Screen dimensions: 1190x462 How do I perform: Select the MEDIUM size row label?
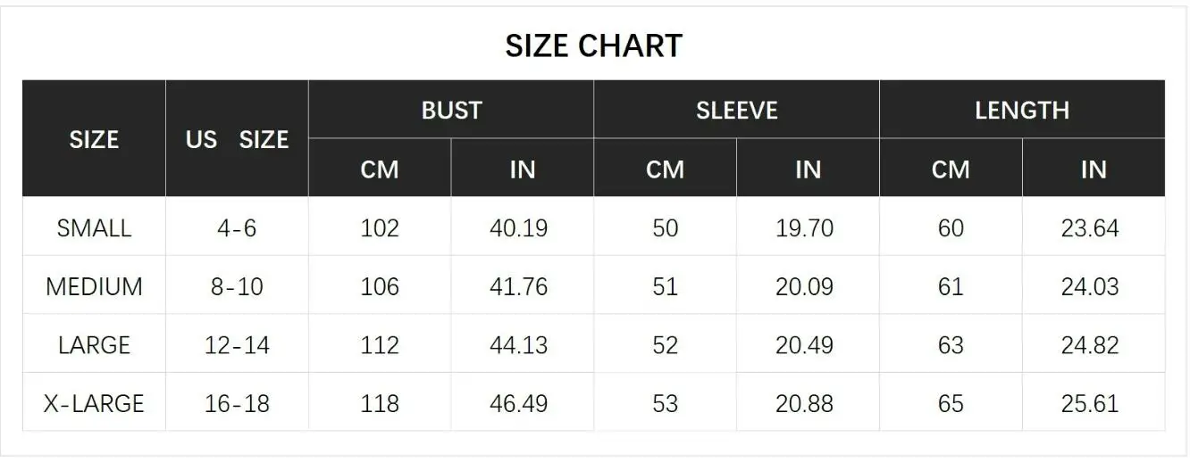(94, 287)
